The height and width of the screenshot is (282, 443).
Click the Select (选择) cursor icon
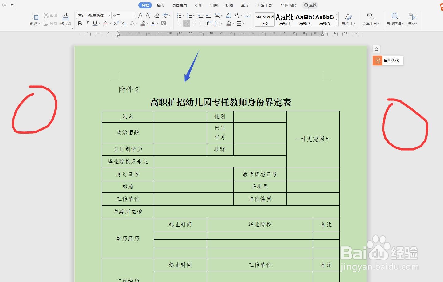click(x=412, y=16)
